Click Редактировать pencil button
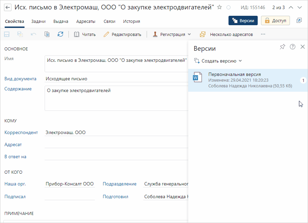Screen dimensions: 308x223 (x=122, y=34)
